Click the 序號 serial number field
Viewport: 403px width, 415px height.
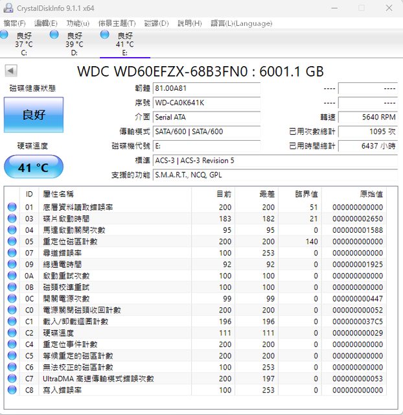pyautogui.click(x=206, y=102)
